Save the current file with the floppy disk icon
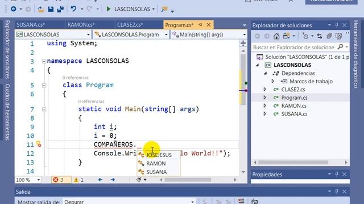364x204 pixels. tap(51, 9)
